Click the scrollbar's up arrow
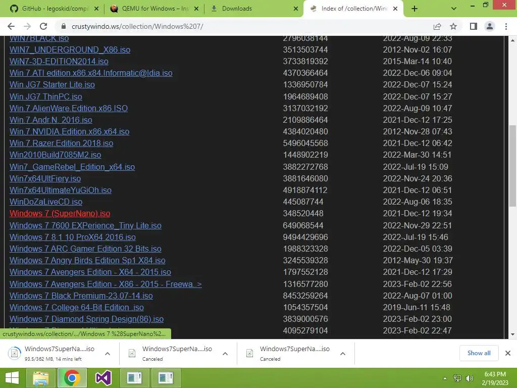Image resolution: width=517 pixels, height=388 pixels. pos(512,40)
